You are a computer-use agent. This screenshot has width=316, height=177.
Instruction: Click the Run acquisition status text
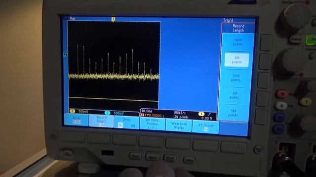point(73,19)
